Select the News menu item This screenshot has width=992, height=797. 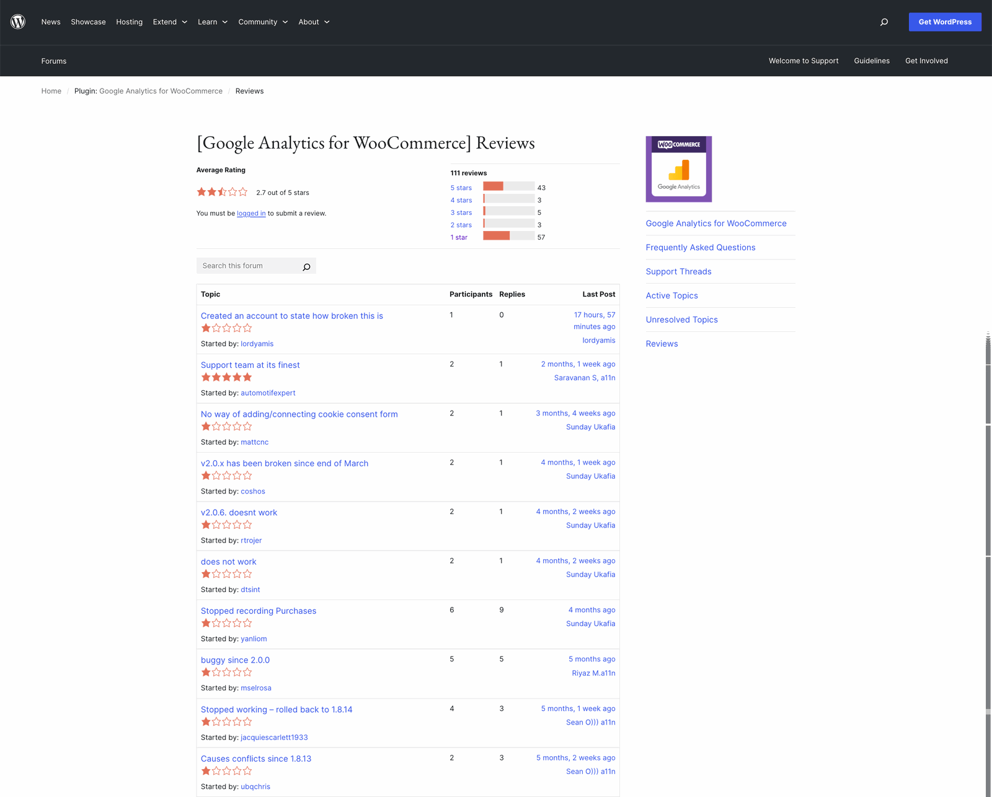(x=50, y=22)
